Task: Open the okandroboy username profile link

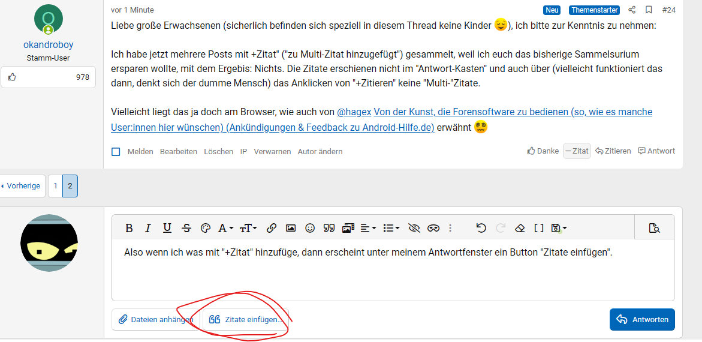Action: click(49, 45)
